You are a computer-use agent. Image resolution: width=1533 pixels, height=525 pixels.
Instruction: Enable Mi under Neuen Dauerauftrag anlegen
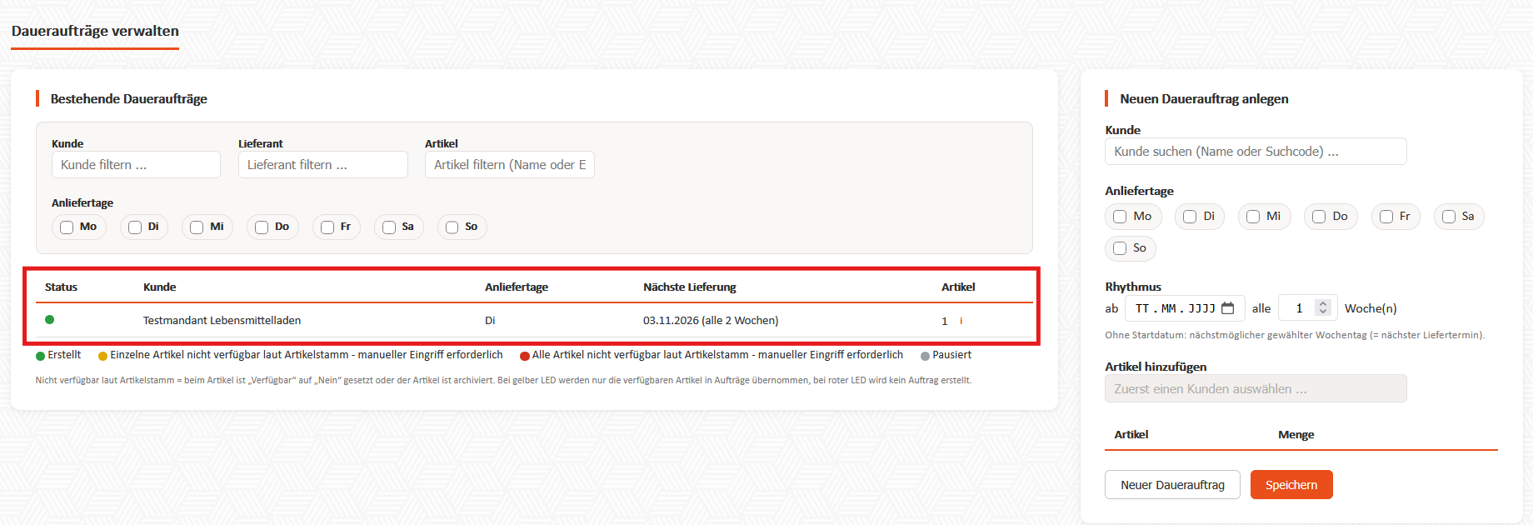tap(1253, 217)
